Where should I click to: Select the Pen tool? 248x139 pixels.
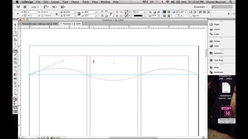[15, 51]
